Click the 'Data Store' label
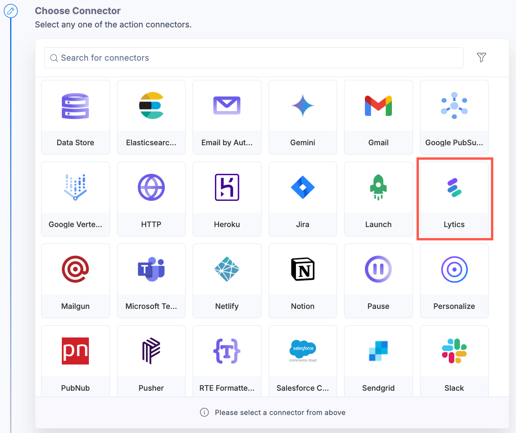The height and width of the screenshot is (433, 516). (76, 143)
